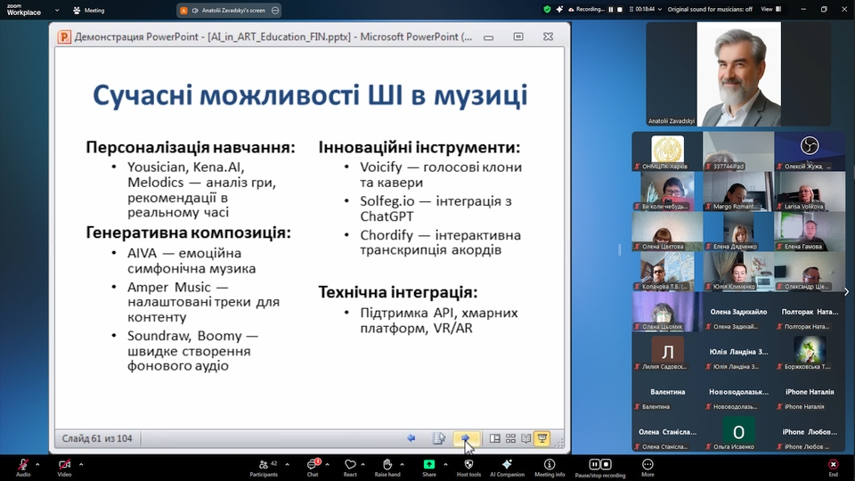Pause recording using top bar pause button
The image size is (855, 481).
point(611,9)
